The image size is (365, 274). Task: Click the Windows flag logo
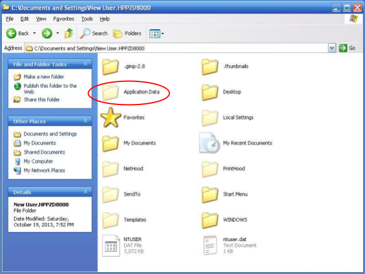point(353,19)
